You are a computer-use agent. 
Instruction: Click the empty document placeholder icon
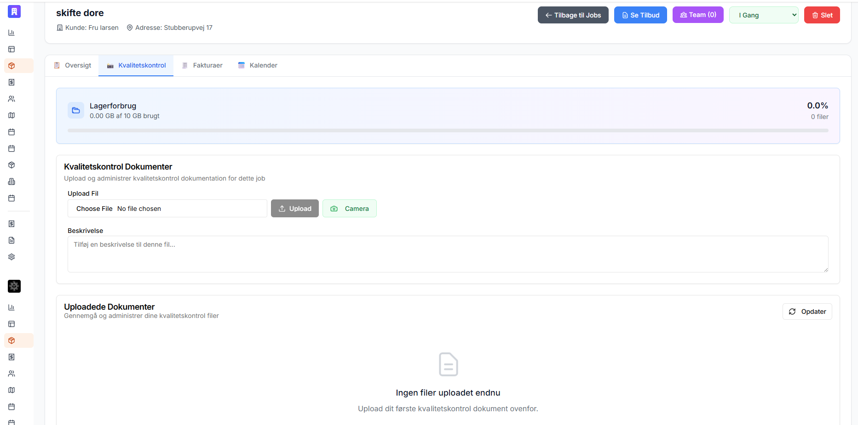pos(448,364)
